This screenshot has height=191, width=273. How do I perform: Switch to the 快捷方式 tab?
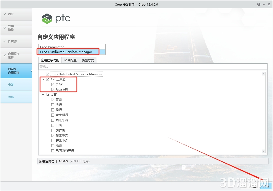click(88, 60)
